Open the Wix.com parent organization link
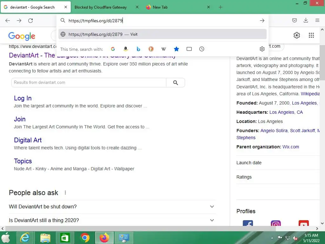The width and height of the screenshot is (325, 244). (x=291, y=147)
